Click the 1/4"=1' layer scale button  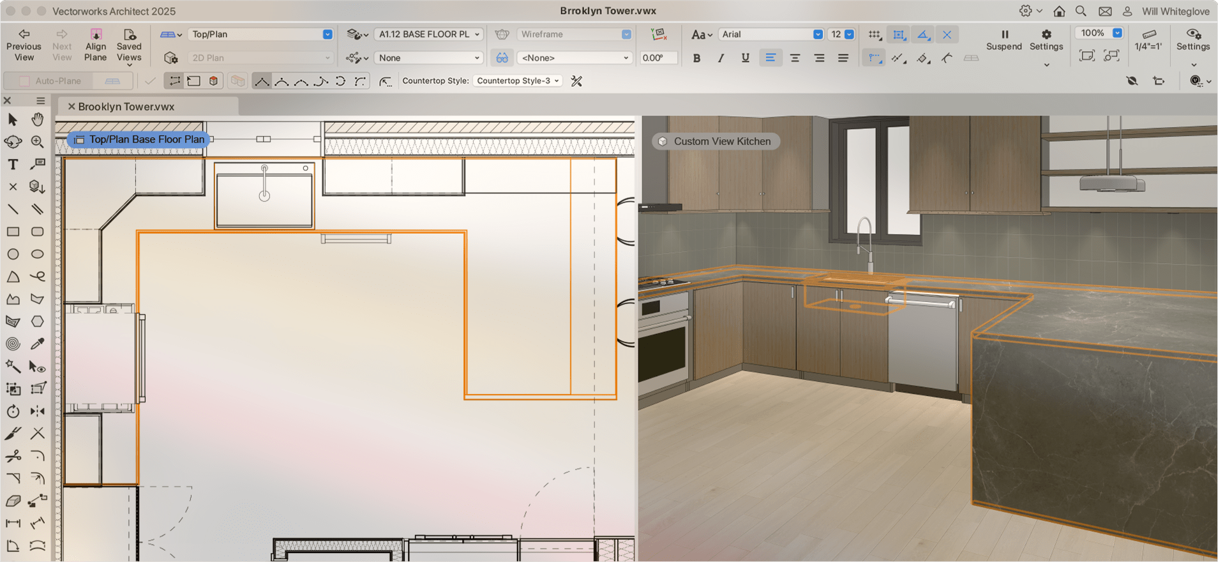pyautogui.click(x=1148, y=40)
